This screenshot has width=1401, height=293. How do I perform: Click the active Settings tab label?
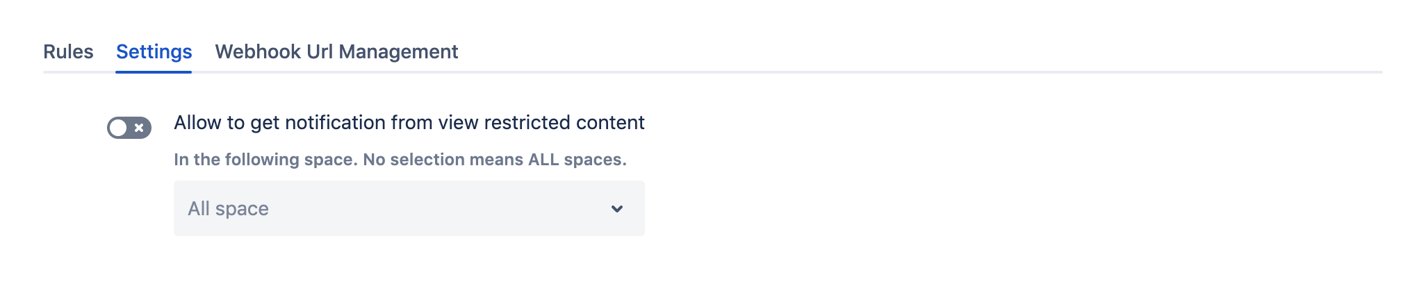point(154,52)
